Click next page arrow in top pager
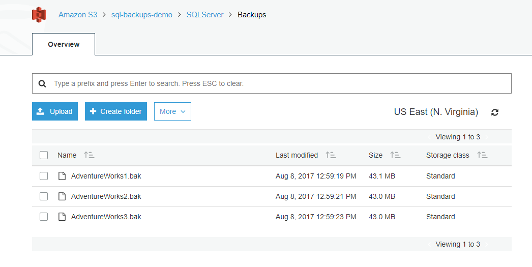The image size is (532, 267). pyautogui.click(x=487, y=137)
